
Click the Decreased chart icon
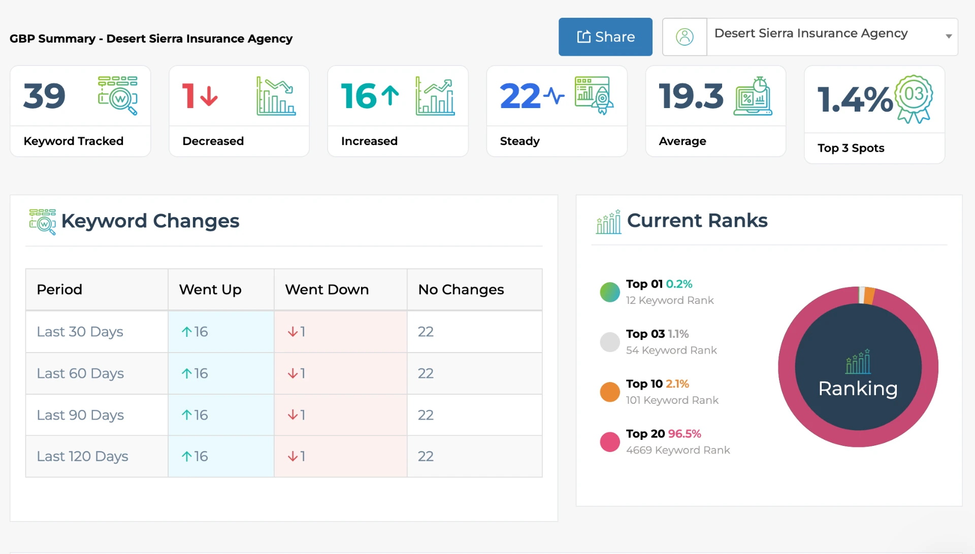[x=276, y=96]
